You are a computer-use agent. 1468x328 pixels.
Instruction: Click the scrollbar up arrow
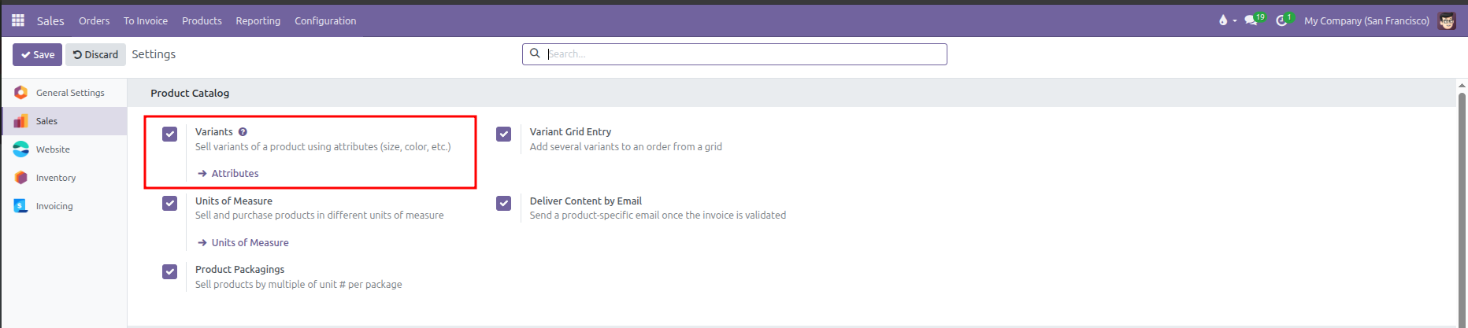[1462, 85]
